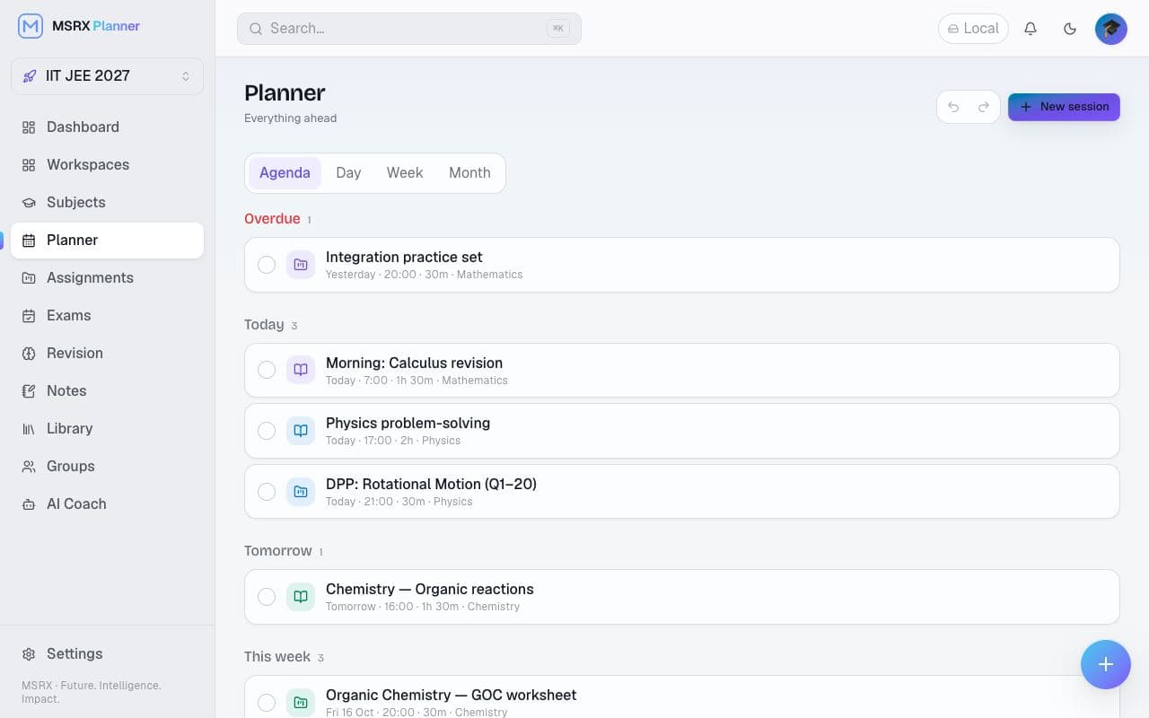Click the DPP: Rotational Motion folder icon
Screen dimensions: 1149x718
[x=301, y=491]
